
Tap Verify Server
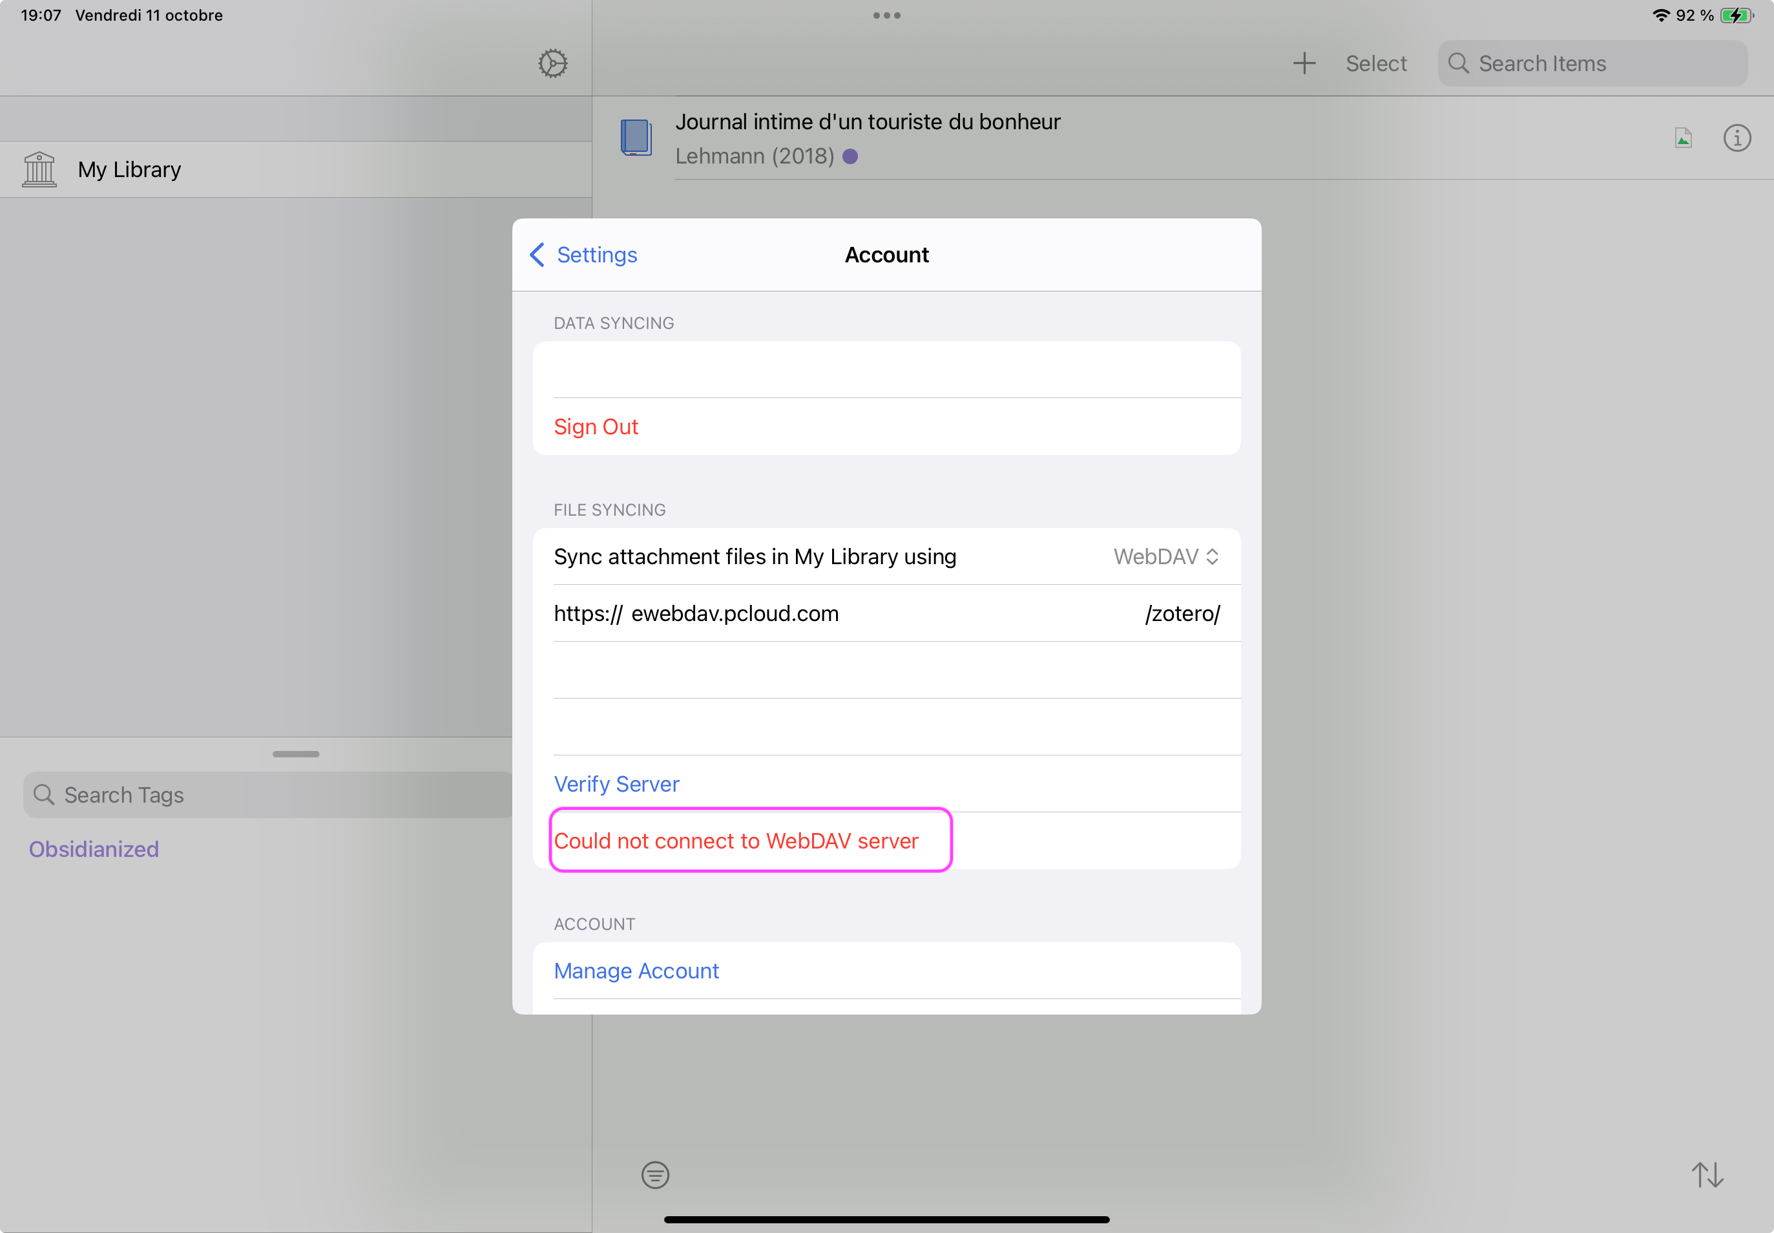click(x=616, y=783)
